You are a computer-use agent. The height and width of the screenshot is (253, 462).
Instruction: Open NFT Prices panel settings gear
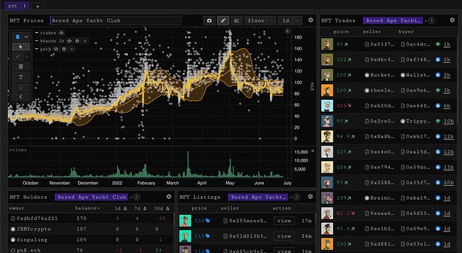(x=311, y=20)
